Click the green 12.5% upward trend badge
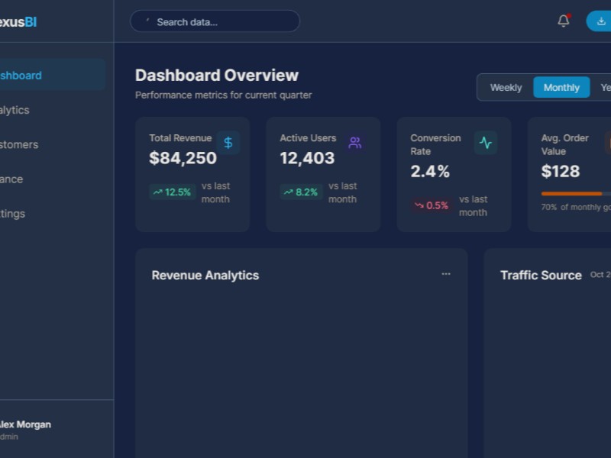 [172, 192]
